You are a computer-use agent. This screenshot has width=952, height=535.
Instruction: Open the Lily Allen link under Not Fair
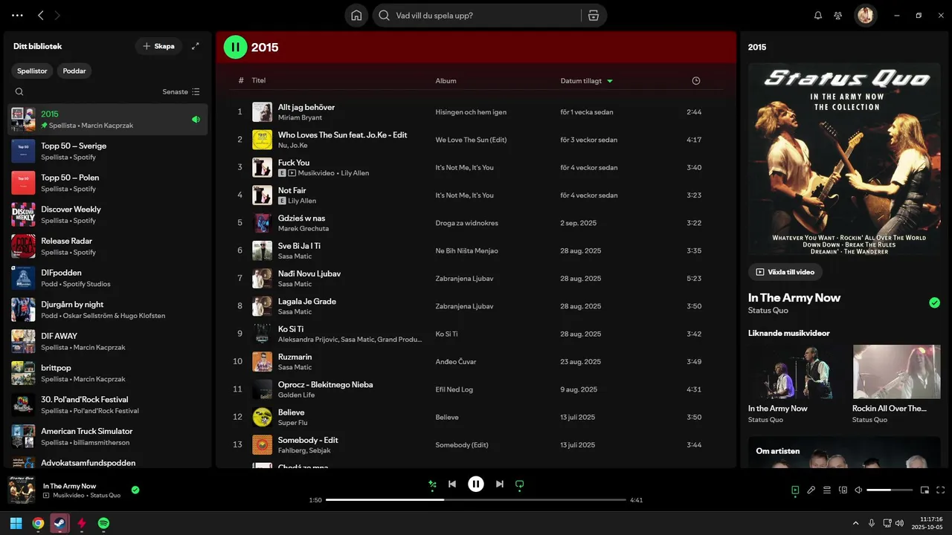(x=302, y=201)
